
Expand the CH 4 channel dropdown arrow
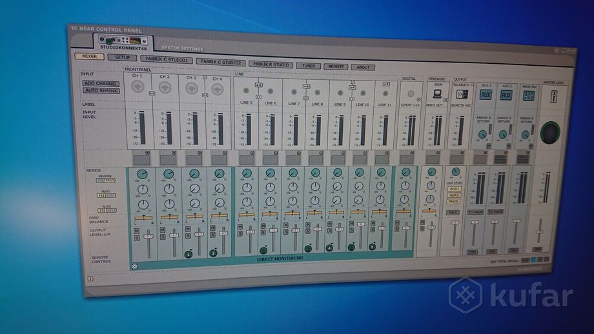click(x=225, y=153)
